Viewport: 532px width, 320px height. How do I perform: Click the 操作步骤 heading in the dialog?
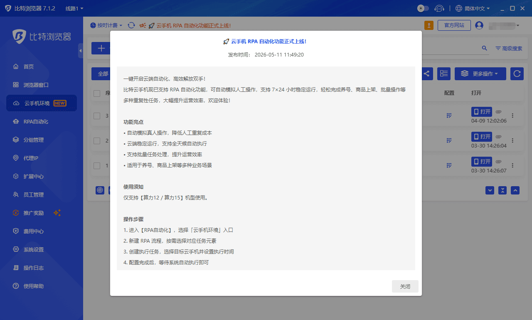point(133,219)
